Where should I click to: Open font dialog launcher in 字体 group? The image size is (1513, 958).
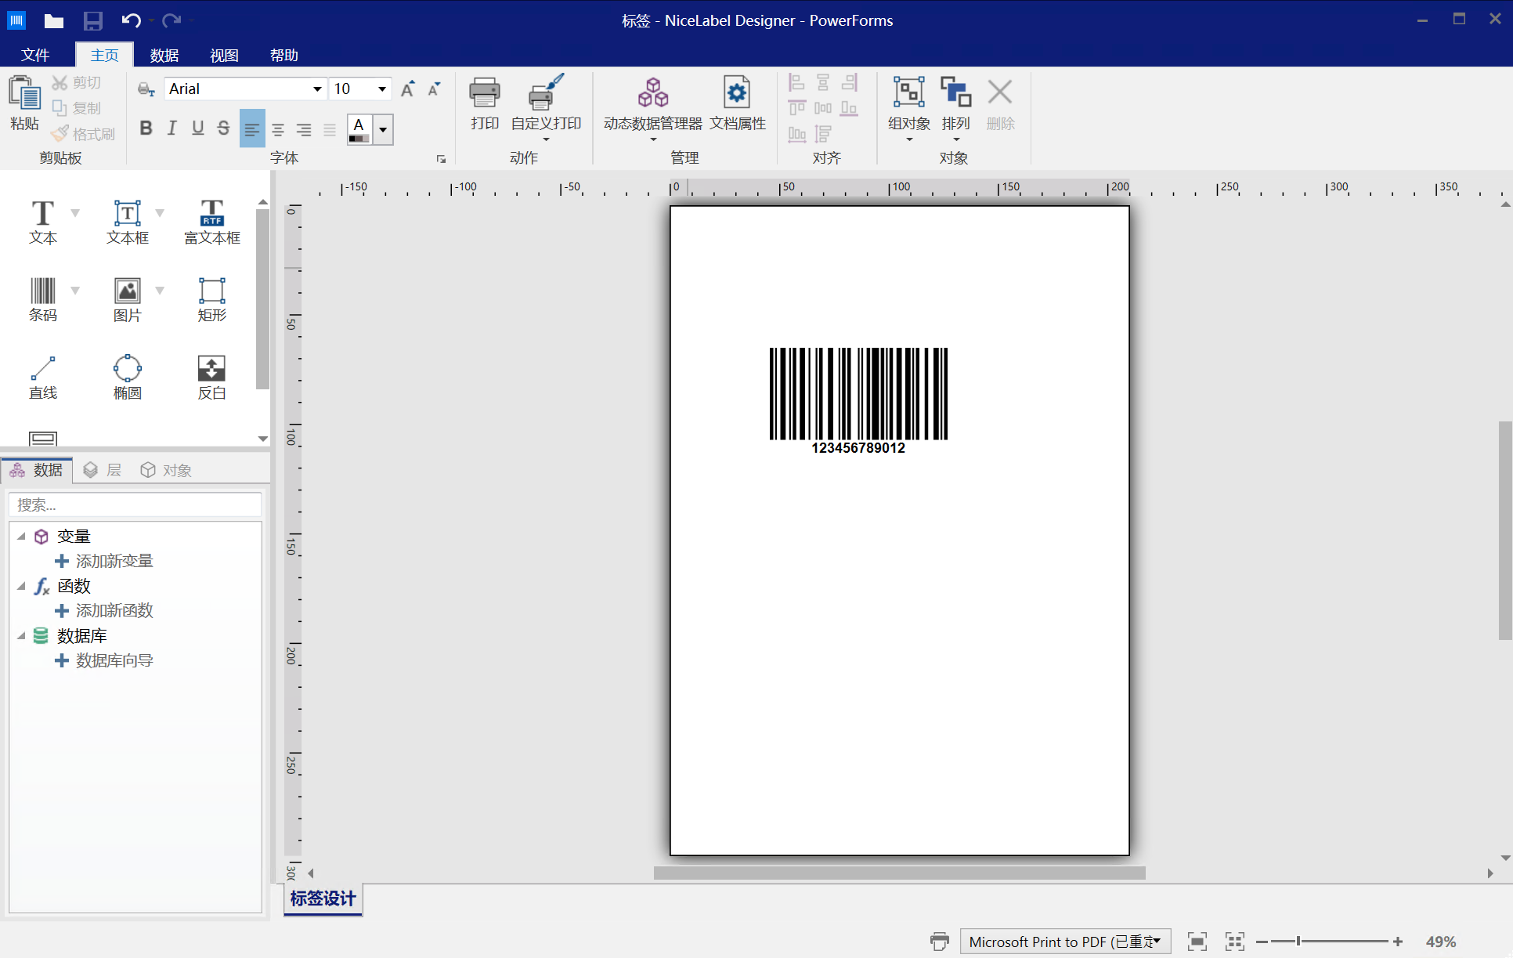pos(441,159)
